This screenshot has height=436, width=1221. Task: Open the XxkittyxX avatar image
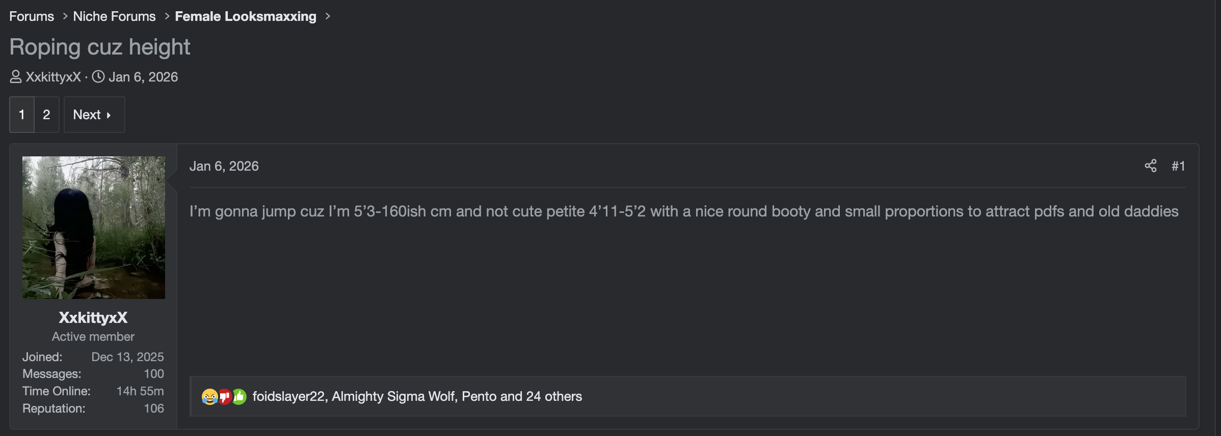pyautogui.click(x=94, y=227)
